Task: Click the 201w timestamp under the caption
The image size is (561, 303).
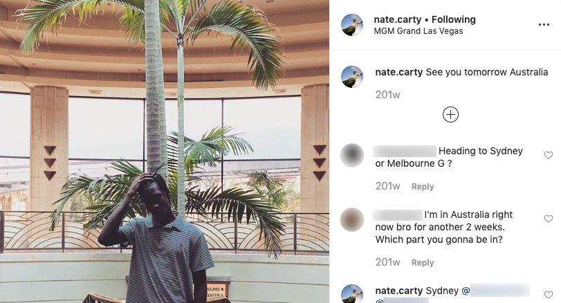Action: pyautogui.click(x=387, y=95)
